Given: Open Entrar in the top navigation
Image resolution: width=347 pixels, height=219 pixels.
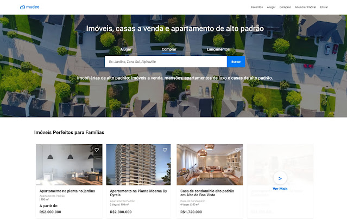Looking at the screenshot, I should (324, 7).
